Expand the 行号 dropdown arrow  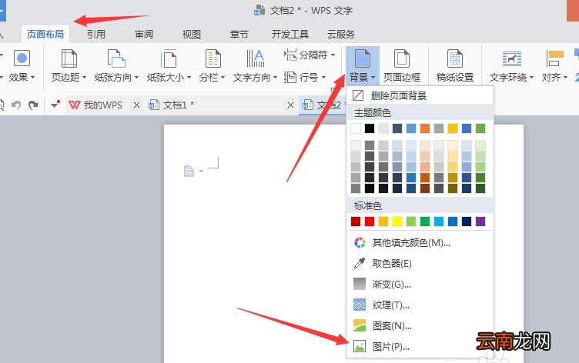(x=323, y=78)
